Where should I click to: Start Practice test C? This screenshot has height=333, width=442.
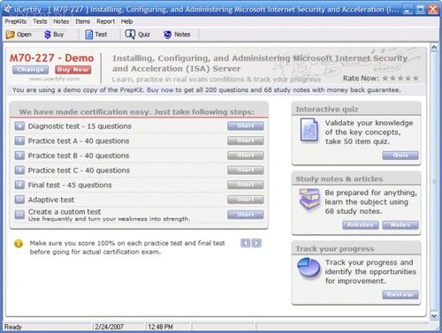(x=246, y=170)
